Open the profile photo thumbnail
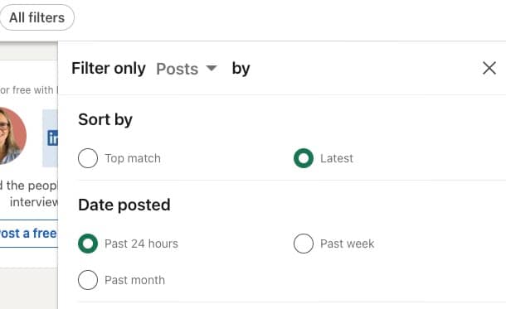The image size is (506, 309). point(12,136)
